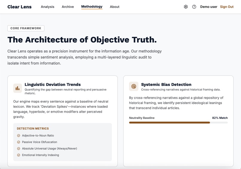Open the help question mark icon
241x169 pixels.
[x=194, y=7]
